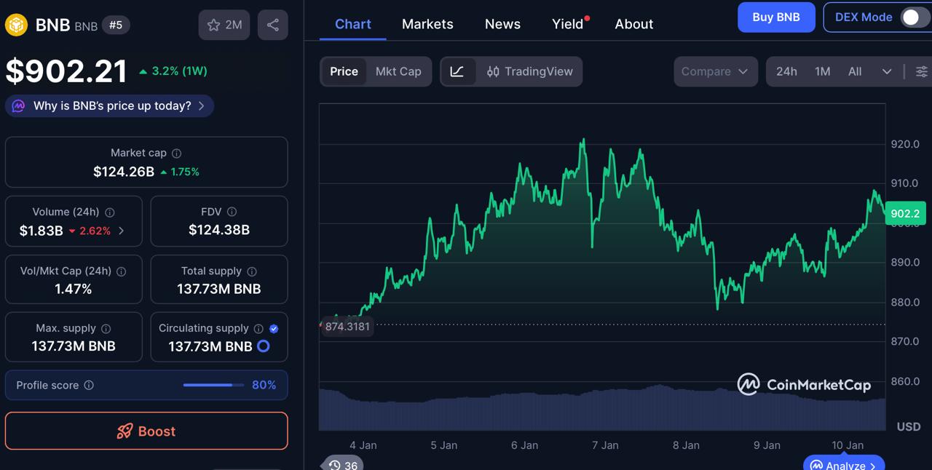This screenshot has width=932, height=470.
Task: Expand the timeframe chevron next to All
Action: coord(887,71)
